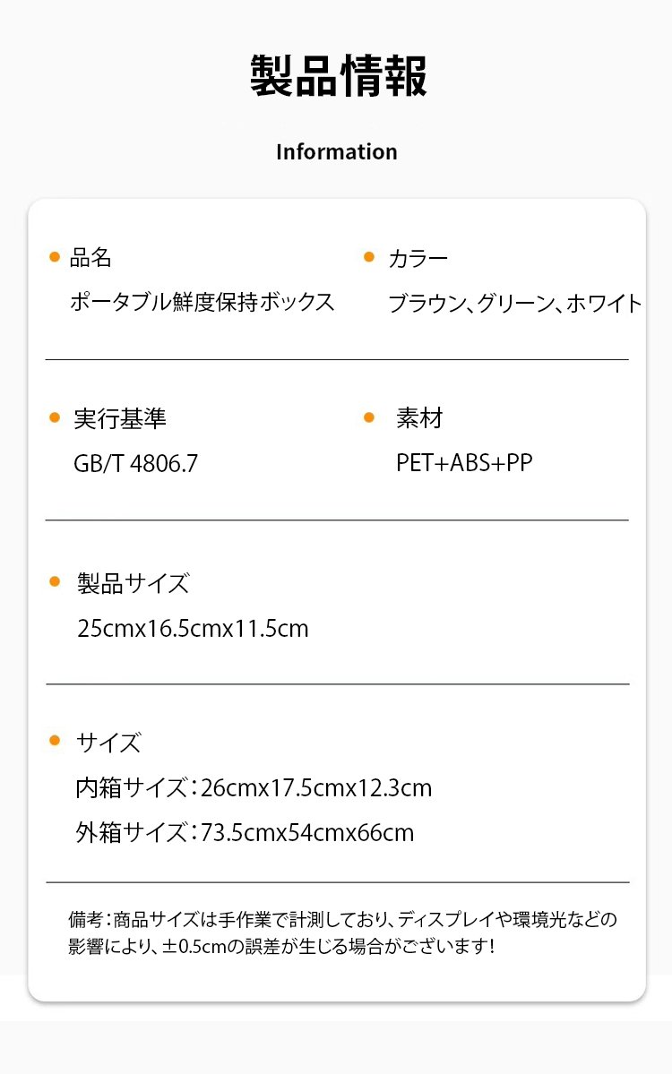The height and width of the screenshot is (1074, 672).
Task: Click the orange bullet beside 実行基準
Action: click(54, 417)
